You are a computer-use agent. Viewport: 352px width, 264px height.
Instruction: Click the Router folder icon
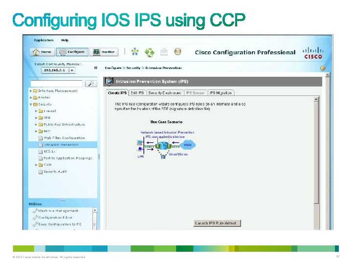pos(35,98)
